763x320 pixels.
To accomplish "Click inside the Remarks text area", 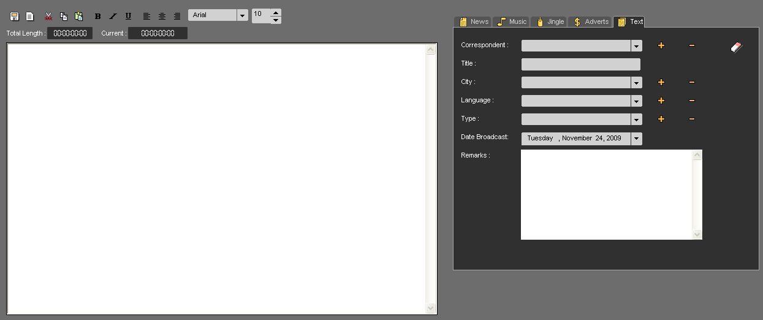I will tap(605, 194).
